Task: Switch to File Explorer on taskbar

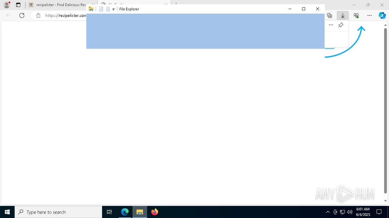Action: 140,212
